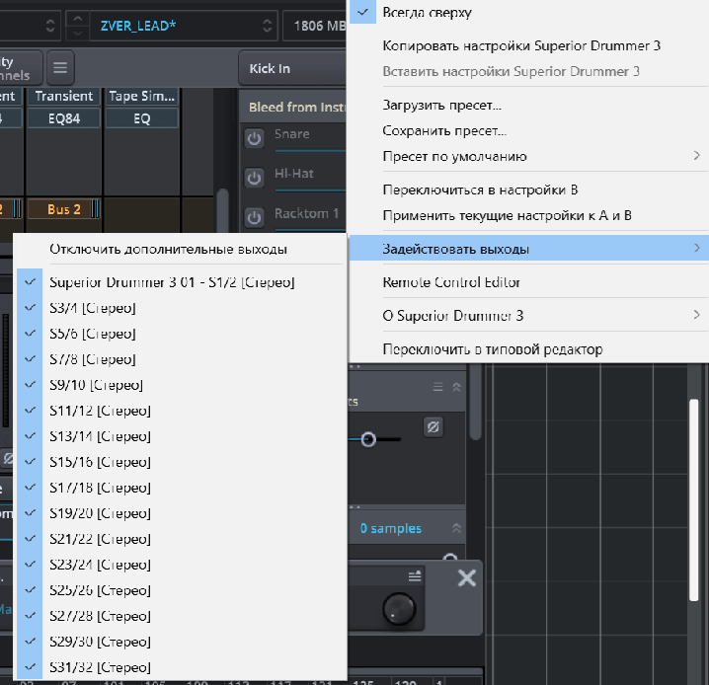
Task: Toggle Snare bleed power button
Action: pyautogui.click(x=254, y=138)
